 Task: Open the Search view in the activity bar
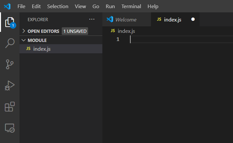[x=10, y=43]
